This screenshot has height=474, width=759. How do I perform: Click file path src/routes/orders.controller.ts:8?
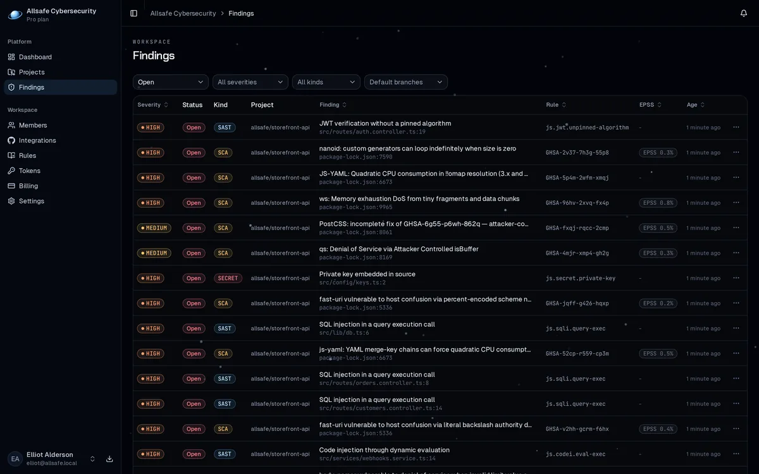[x=374, y=383]
